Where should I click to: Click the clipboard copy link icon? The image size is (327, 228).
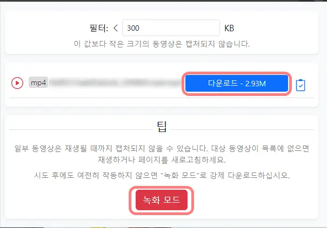pyautogui.click(x=301, y=85)
